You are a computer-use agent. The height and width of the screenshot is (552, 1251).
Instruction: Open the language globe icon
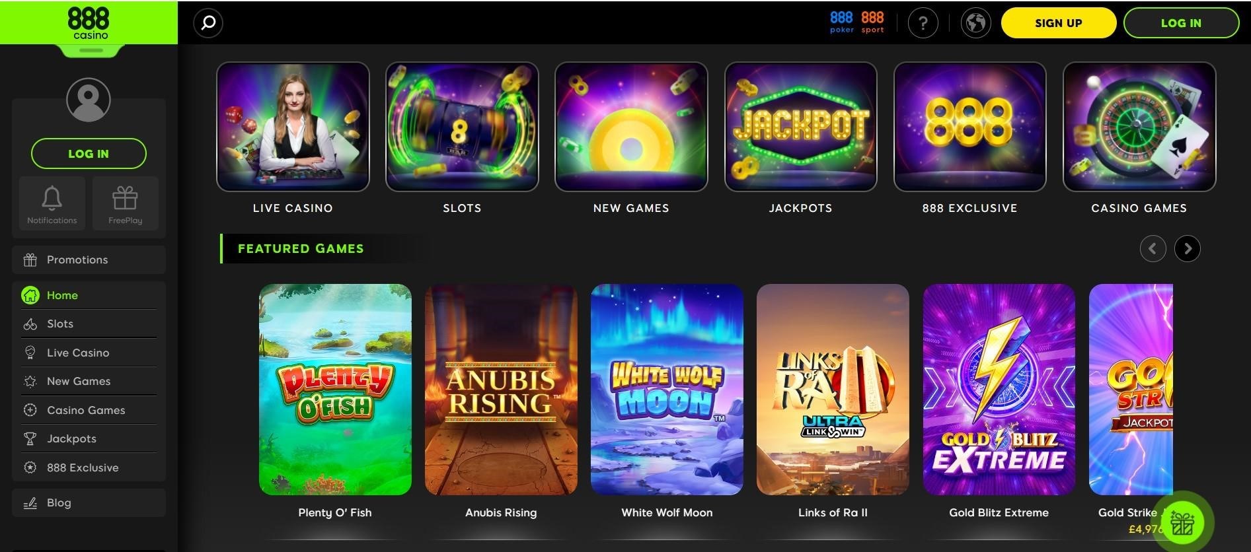click(975, 23)
